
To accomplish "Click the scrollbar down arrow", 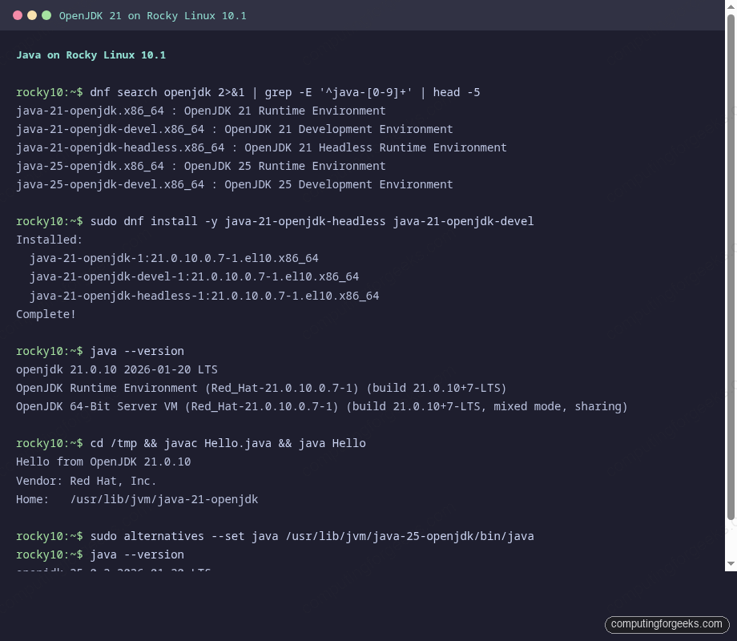I will (731, 563).
